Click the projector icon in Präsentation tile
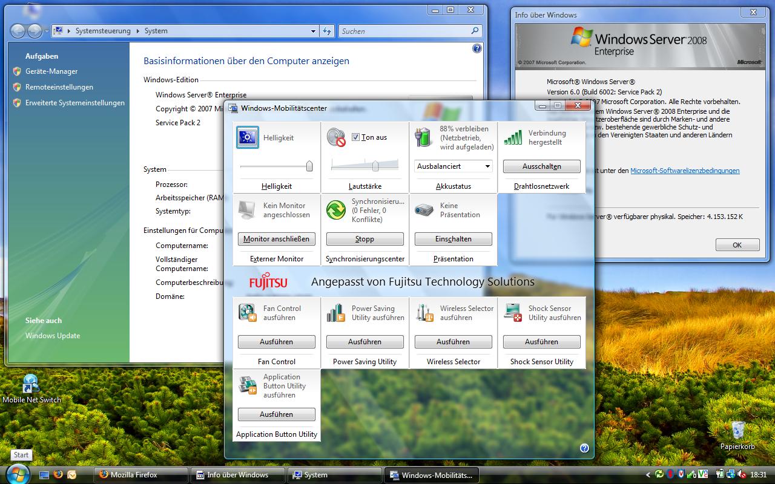Screen dimensions: 775x484 [424, 210]
